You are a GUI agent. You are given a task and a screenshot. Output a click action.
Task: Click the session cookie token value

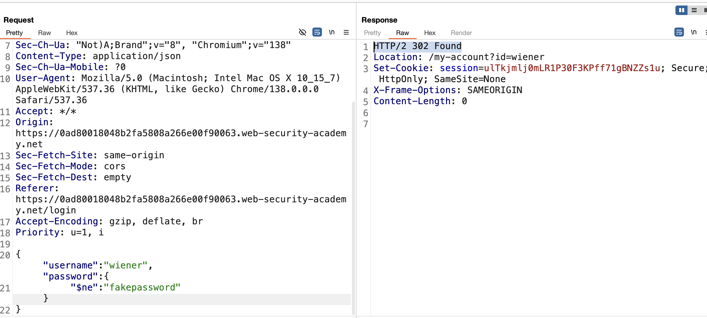click(572, 68)
